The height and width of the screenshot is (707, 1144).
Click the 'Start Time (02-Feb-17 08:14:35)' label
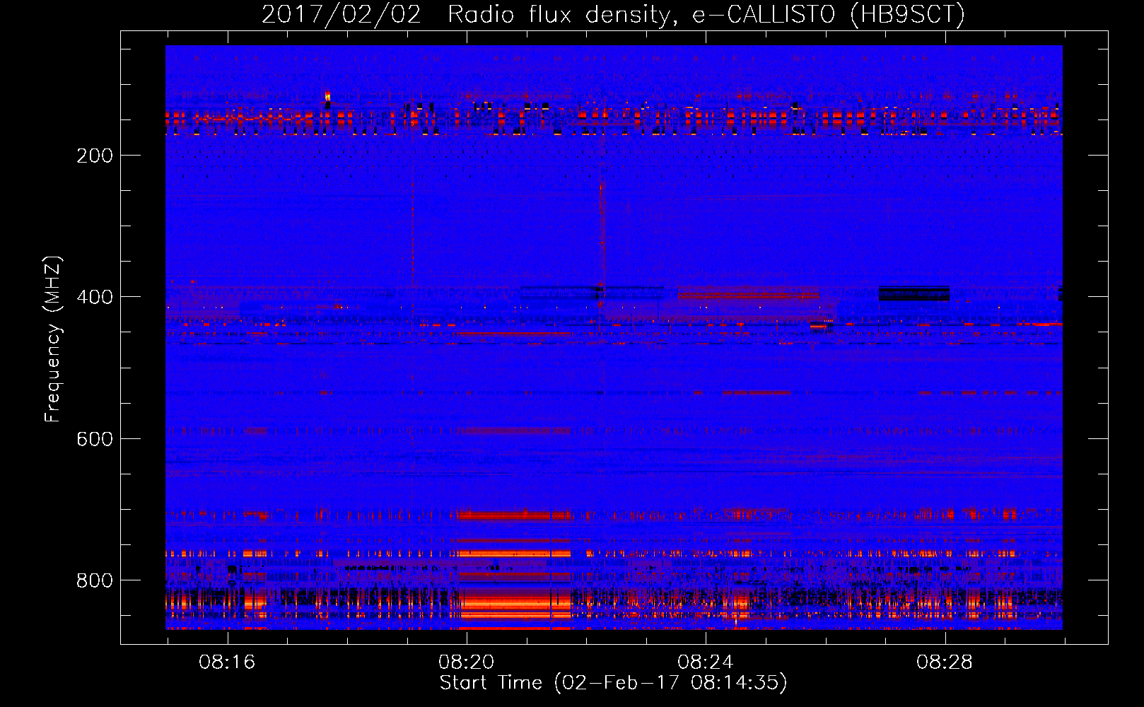pos(613,683)
